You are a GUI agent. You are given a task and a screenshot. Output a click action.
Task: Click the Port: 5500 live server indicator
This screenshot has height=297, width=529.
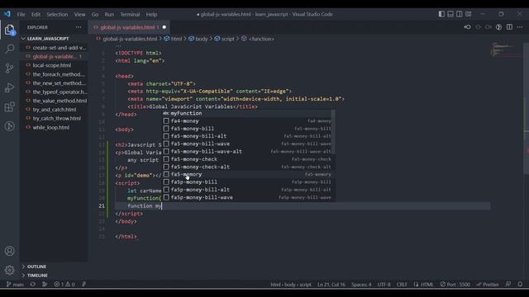point(455,284)
